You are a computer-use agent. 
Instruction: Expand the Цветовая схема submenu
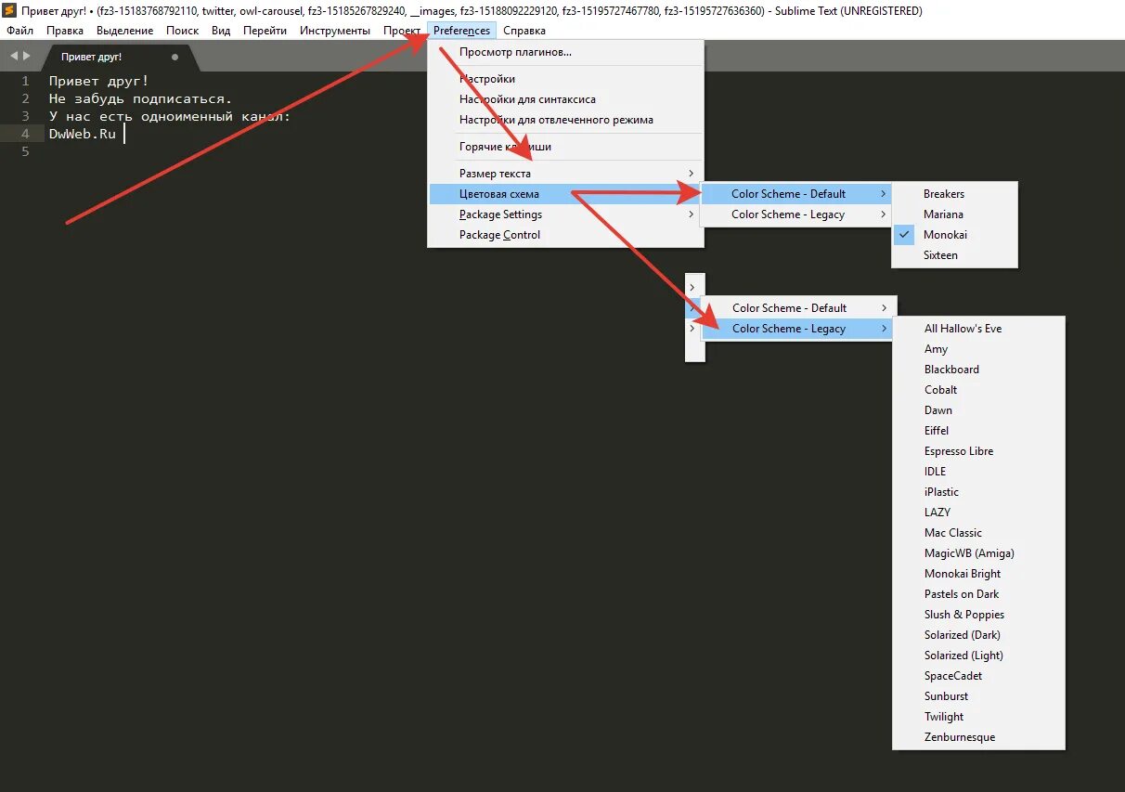click(x=565, y=194)
